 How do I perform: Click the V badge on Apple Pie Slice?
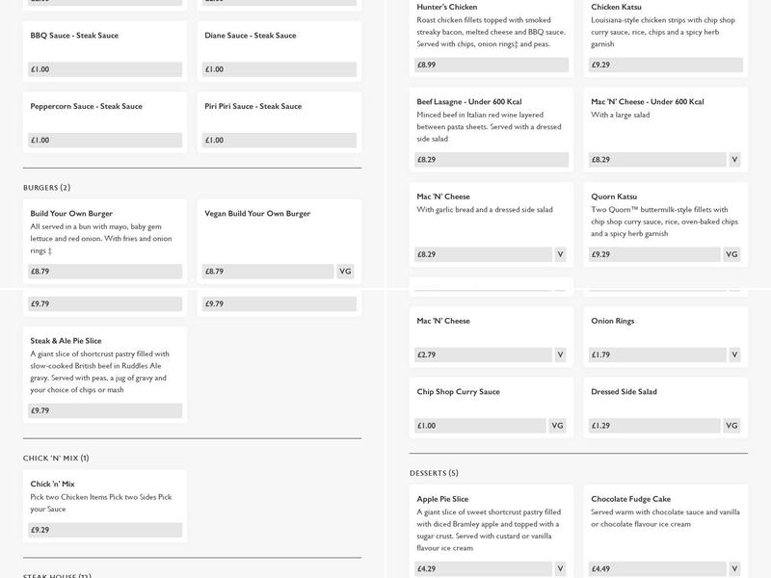[x=560, y=568]
